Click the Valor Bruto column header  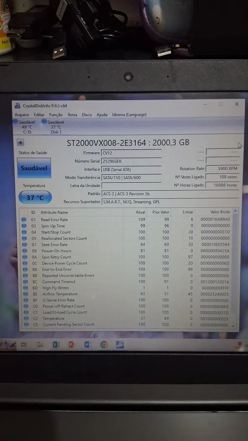(x=220, y=212)
